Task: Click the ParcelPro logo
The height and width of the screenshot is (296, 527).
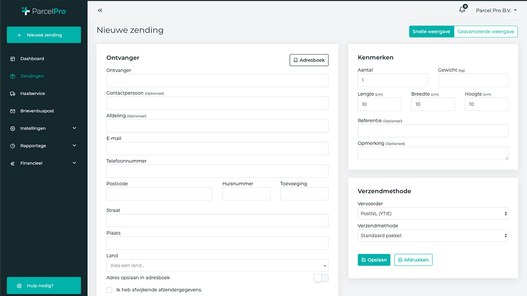Action: tap(44, 11)
